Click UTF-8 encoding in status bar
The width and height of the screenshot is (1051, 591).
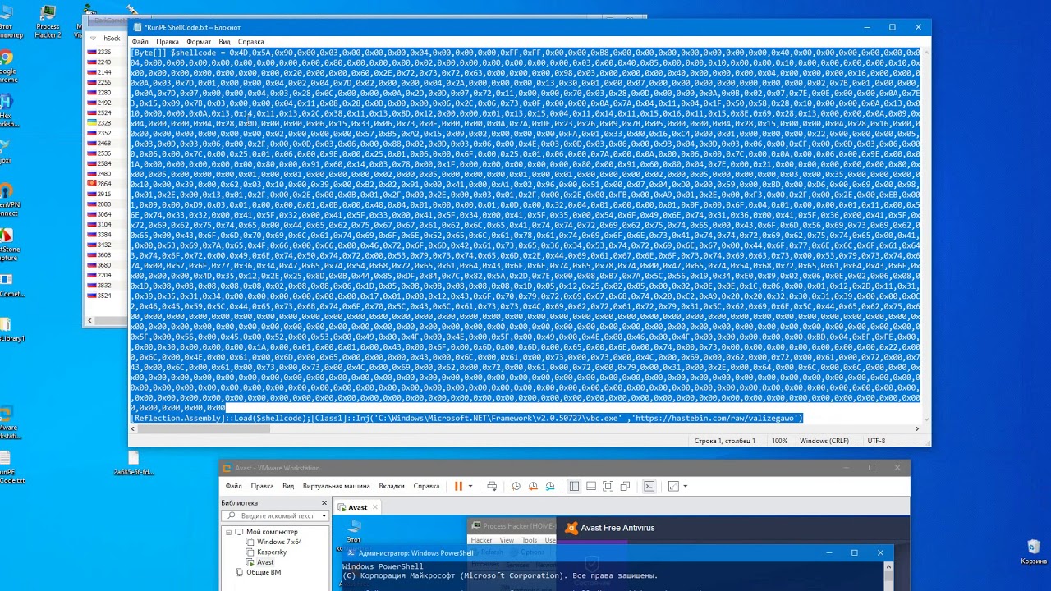[x=876, y=441]
